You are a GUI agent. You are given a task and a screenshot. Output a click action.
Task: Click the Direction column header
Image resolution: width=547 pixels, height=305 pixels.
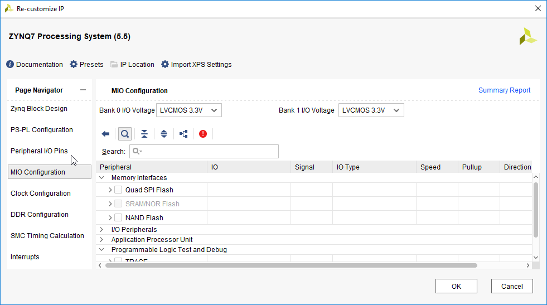(516, 167)
